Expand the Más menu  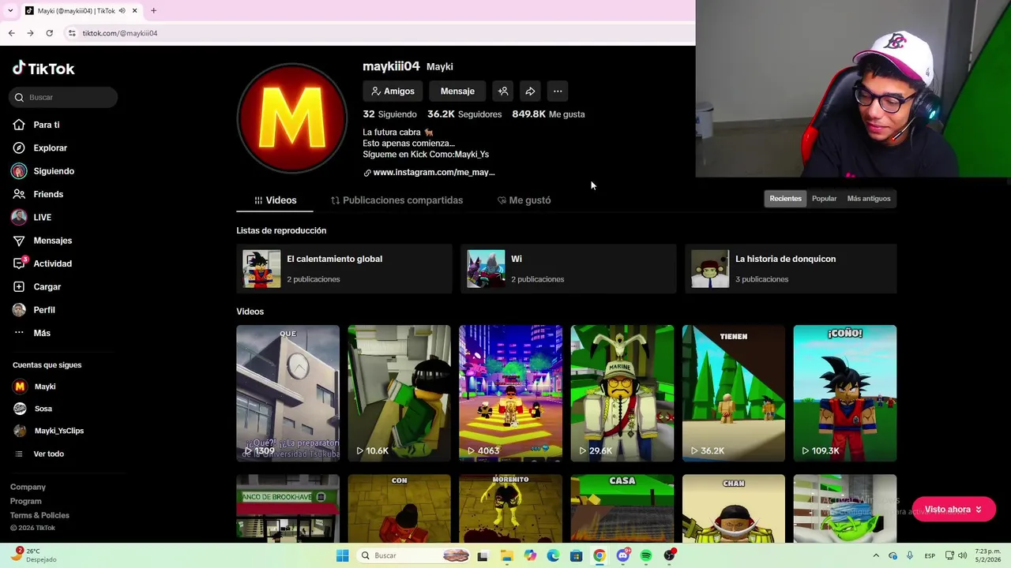41,333
